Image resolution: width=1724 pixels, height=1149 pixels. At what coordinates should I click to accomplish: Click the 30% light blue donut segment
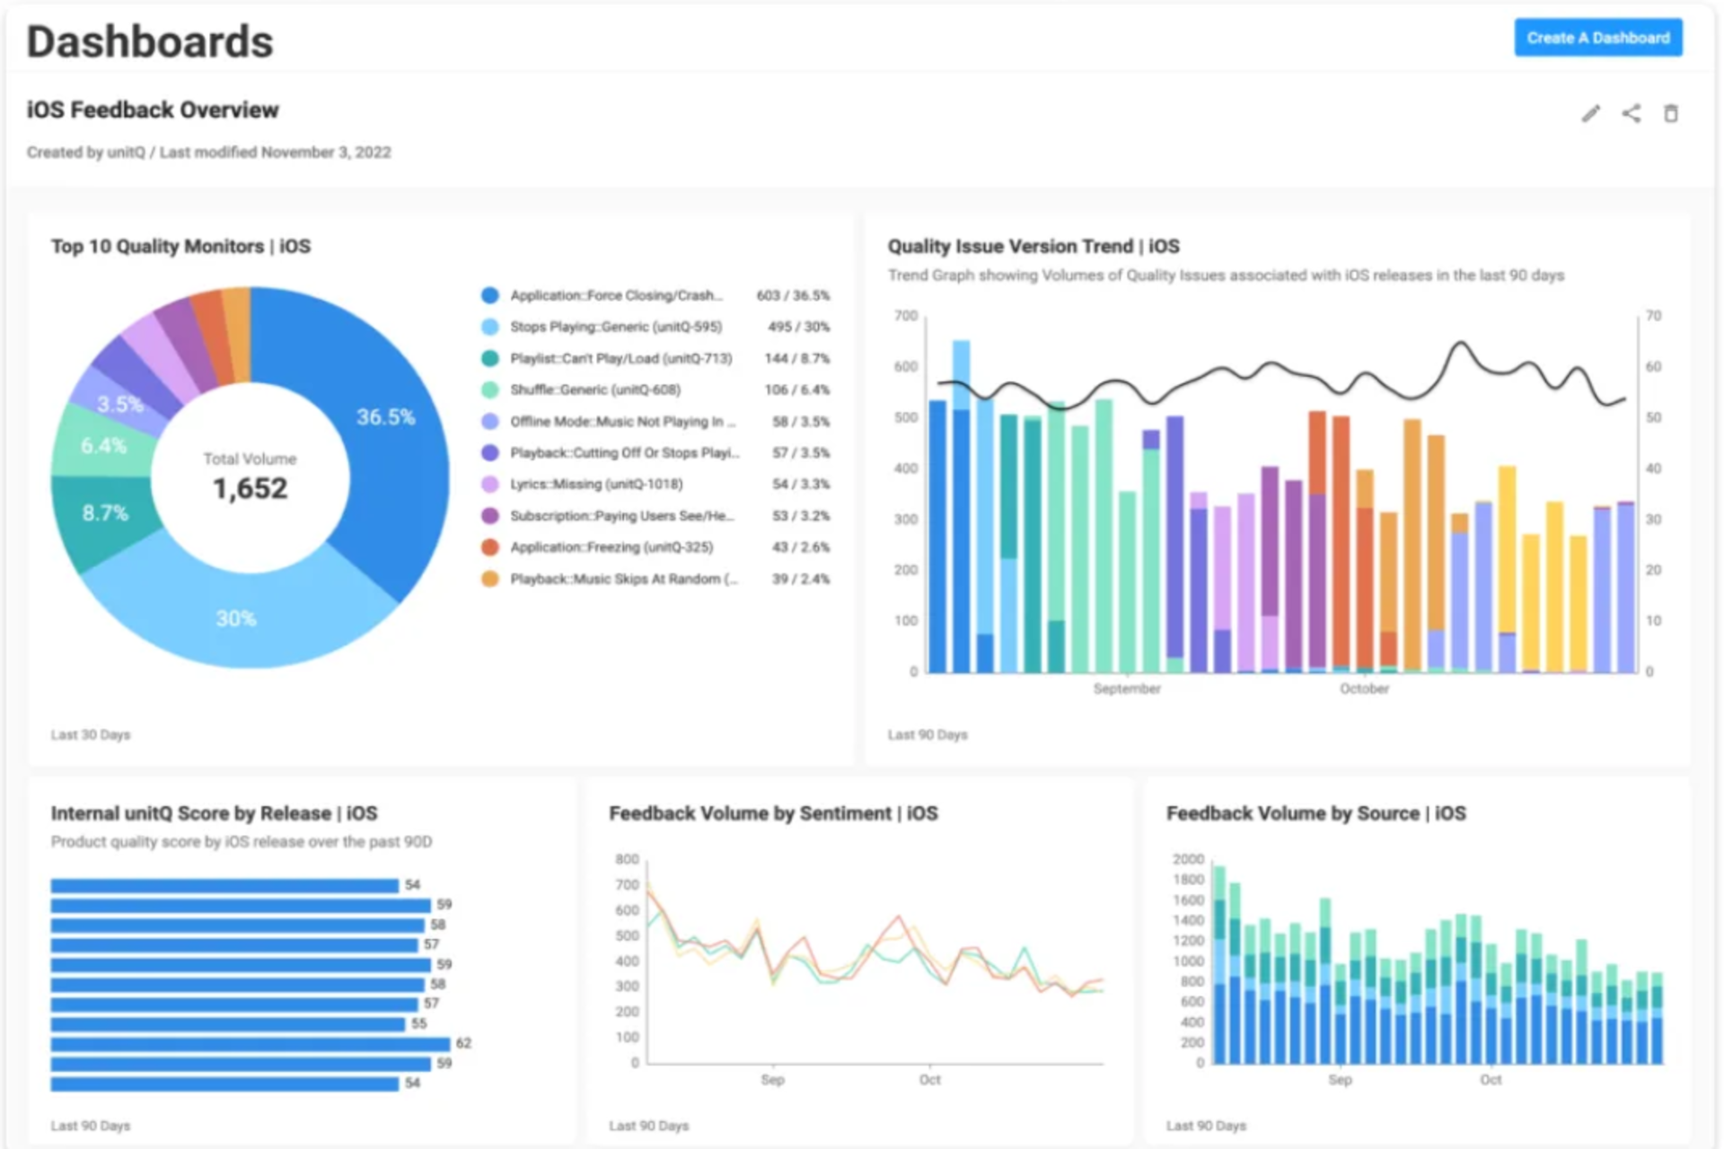click(236, 618)
